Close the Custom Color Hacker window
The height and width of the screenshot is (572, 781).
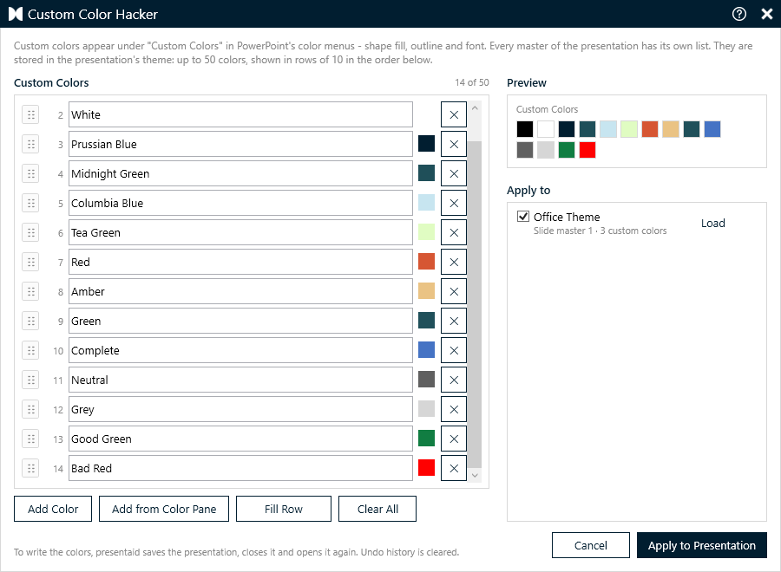click(767, 14)
